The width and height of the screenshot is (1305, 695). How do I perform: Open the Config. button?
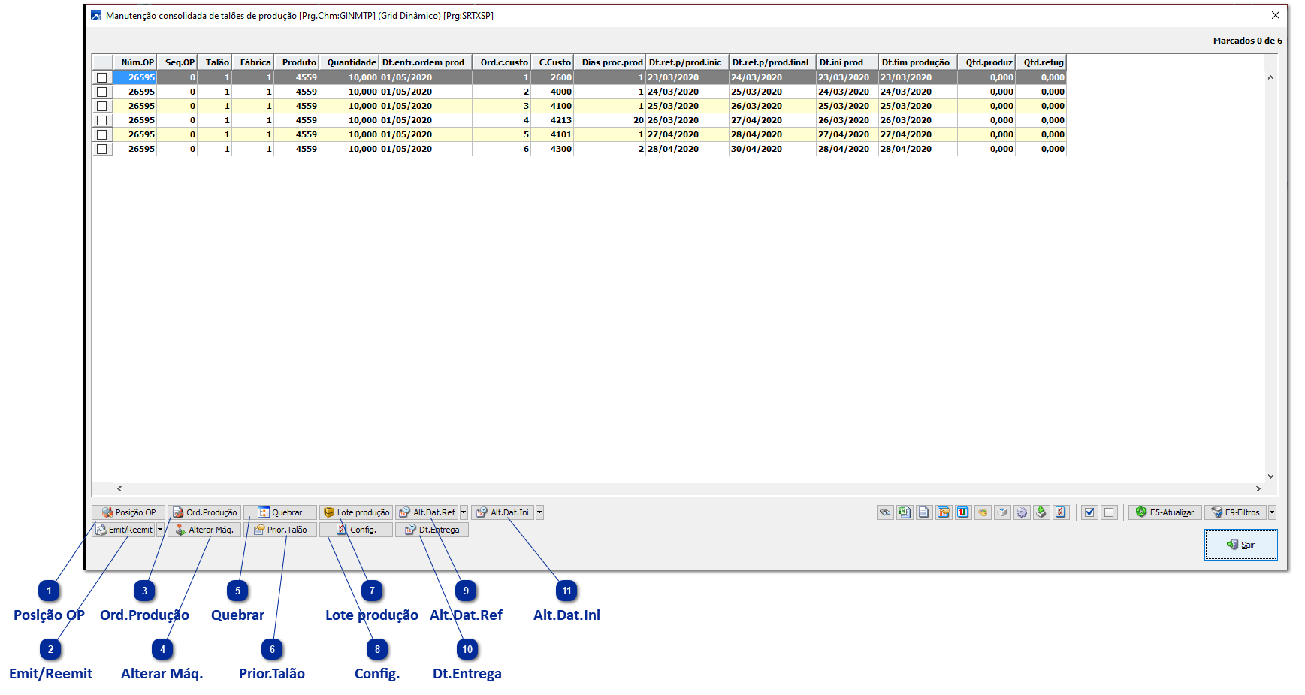356,530
